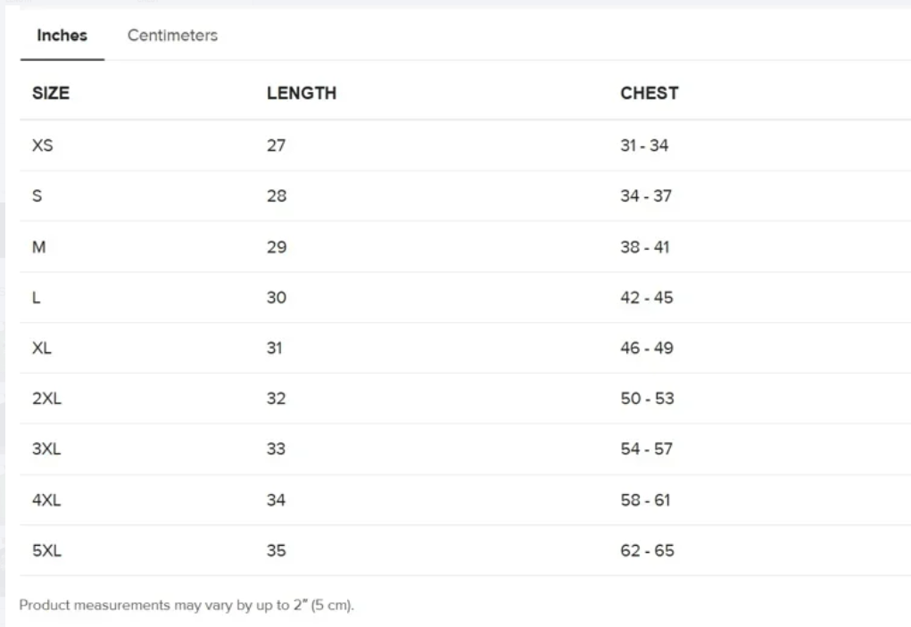911x627 pixels.
Task: Click the LENGTH column header
Action: 301,93
